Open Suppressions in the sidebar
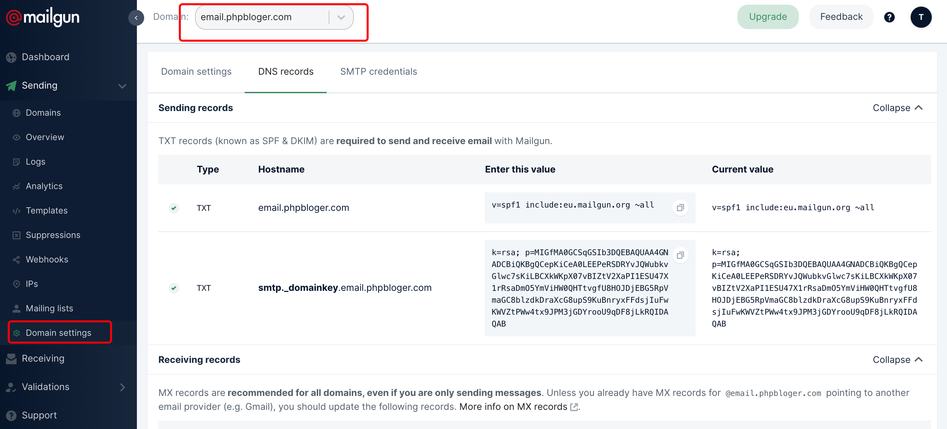 pyautogui.click(x=53, y=235)
